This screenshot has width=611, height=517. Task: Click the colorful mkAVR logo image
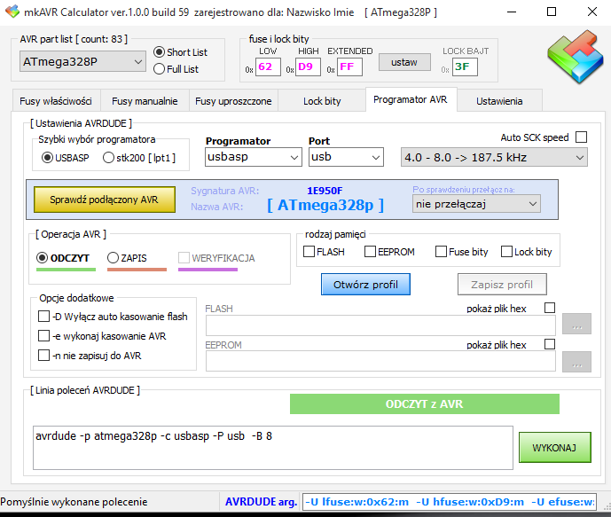[x=576, y=57]
